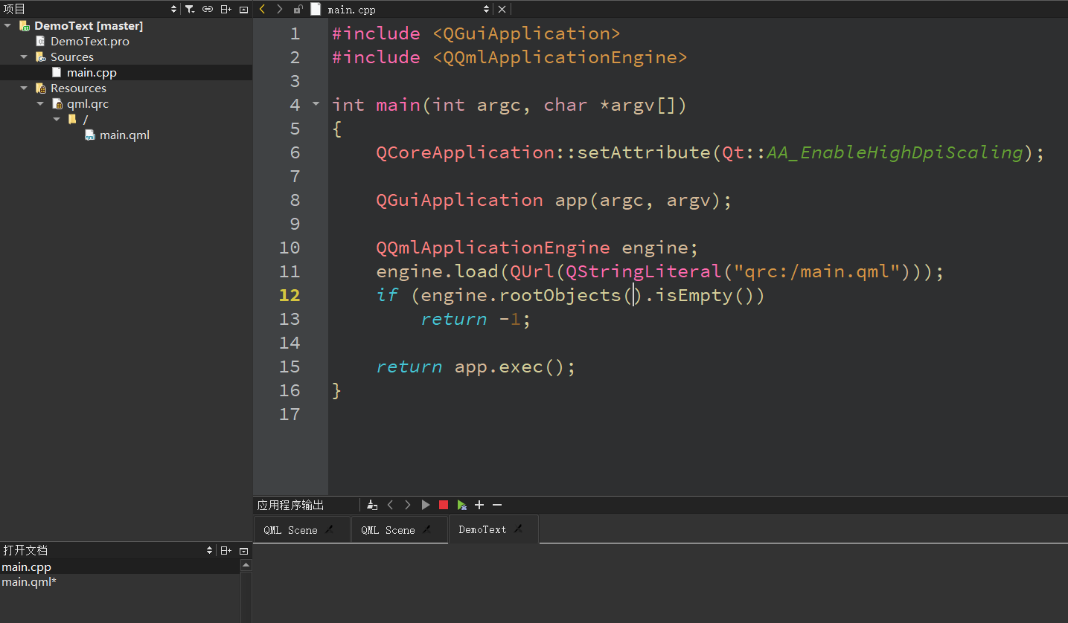The width and height of the screenshot is (1068, 623).
Task: Pin the DemoText output tab
Action: point(519,529)
